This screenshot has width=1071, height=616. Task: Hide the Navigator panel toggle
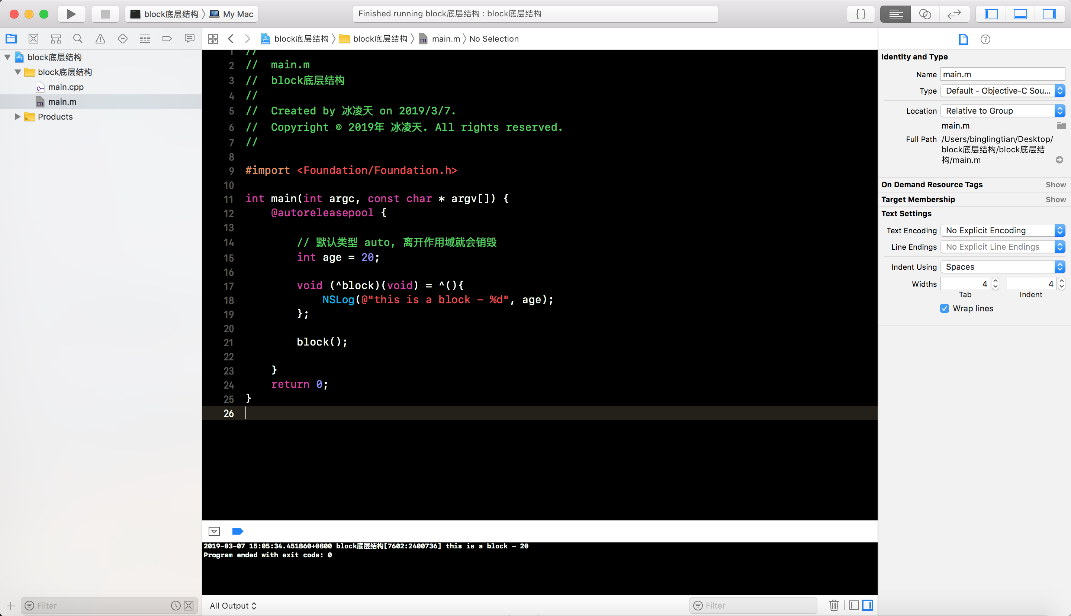pos(991,14)
